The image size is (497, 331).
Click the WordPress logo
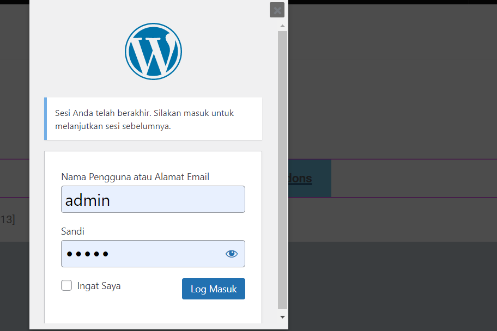(x=153, y=51)
